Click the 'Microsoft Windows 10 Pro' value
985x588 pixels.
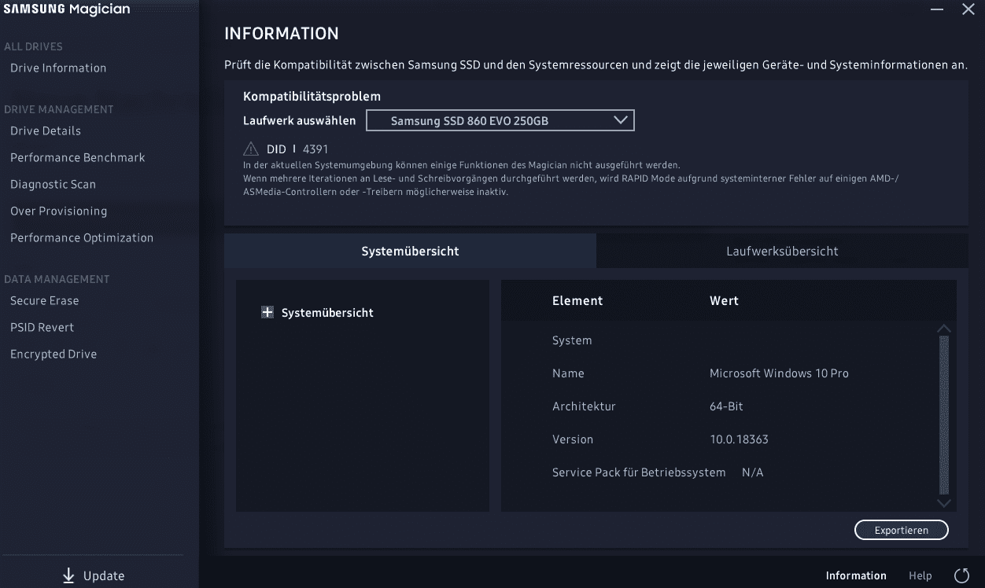pos(779,373)
